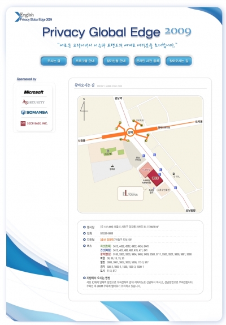Select the 찾아오시는 길 nav button
The image size is (226, 325).
pyautogui.click(x=179, y=61)
